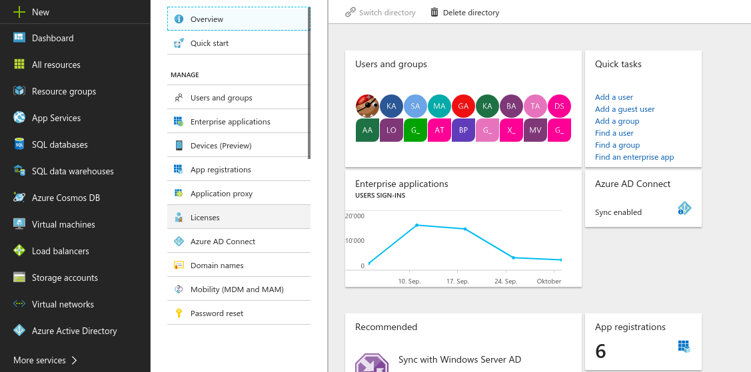751x372 pixels.
Task: Open the Storage accounts icon
Action: [19, 278]
